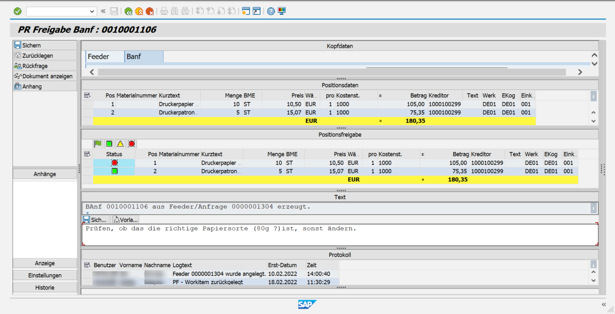Click the green square approval icon
615x314 pixels.
click(108, 143)
